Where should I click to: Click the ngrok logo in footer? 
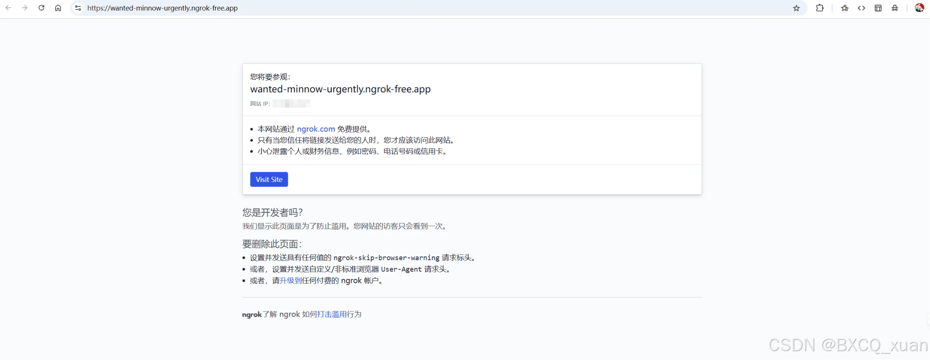[252, 314]
